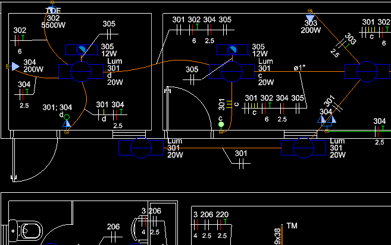Select the 303 200W outlet triangle symbol
391x245 pixels.
pyautogui.click(x=309, y=19)
